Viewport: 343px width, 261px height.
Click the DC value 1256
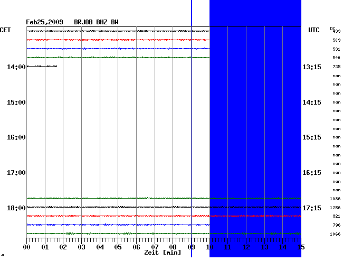pyautogui.click(x=335, y=208)
